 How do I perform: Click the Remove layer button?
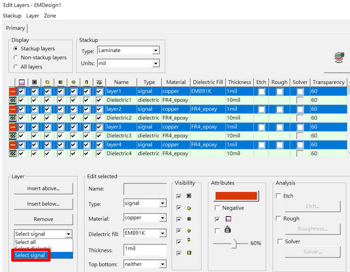44,219
